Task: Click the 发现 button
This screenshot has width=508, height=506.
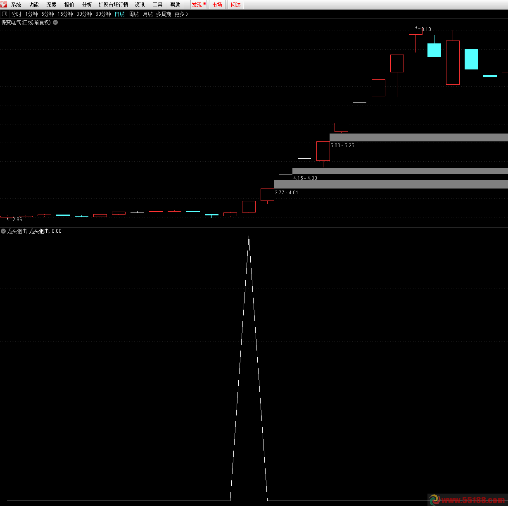Action: (x=198, y=5)
